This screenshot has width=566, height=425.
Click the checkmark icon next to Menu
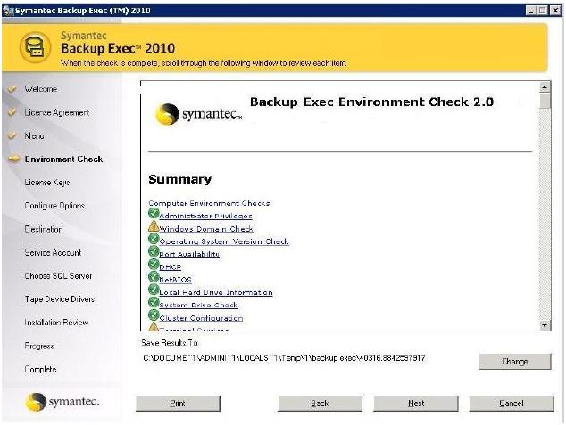click(x=12, y=135)
